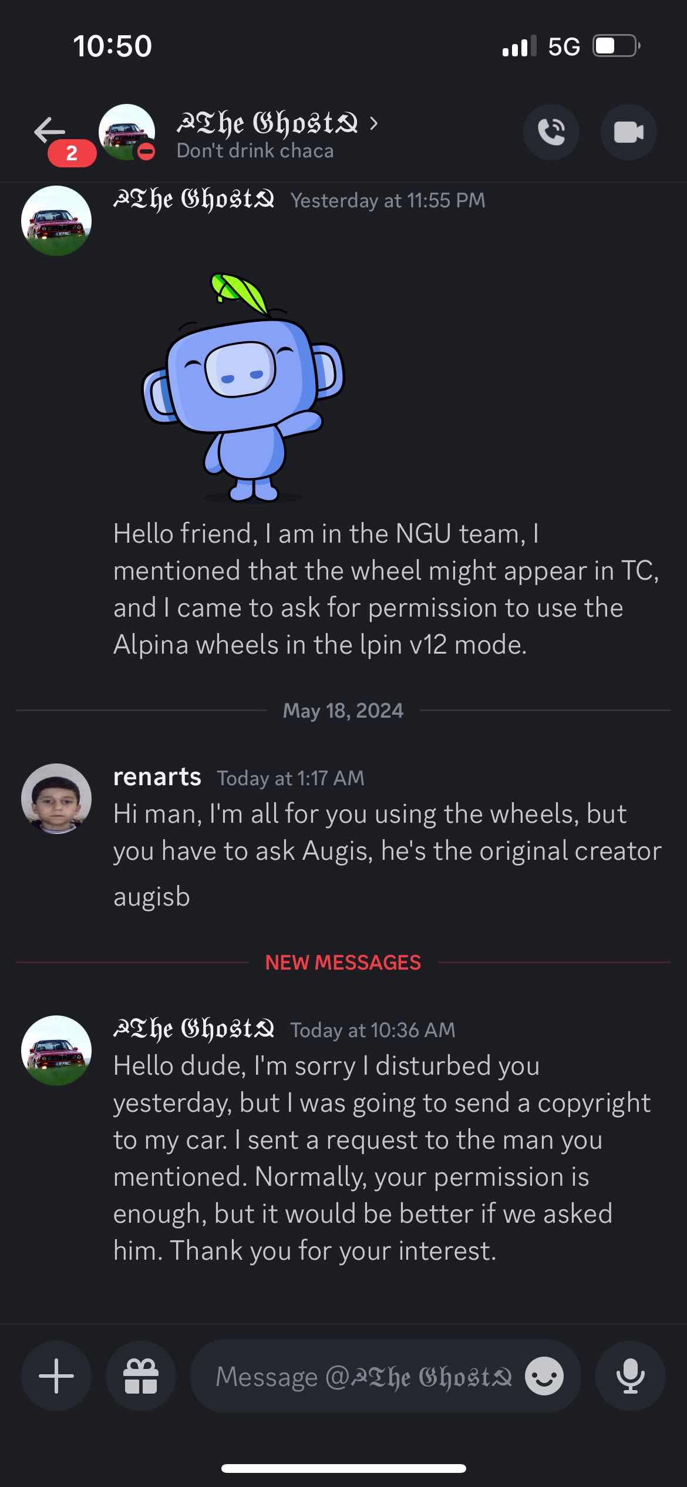Tap the back arrow to leave chat

click(x=49, y=130)
